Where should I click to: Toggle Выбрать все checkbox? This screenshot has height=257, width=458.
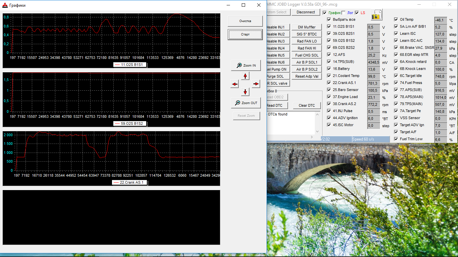(x=329, y=19)
